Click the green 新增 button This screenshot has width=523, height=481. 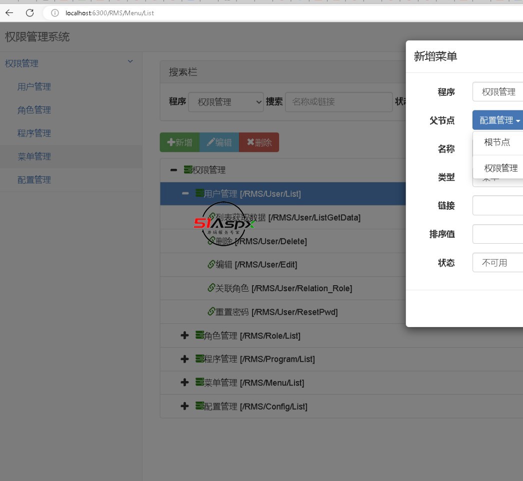[x=180, y=142]
